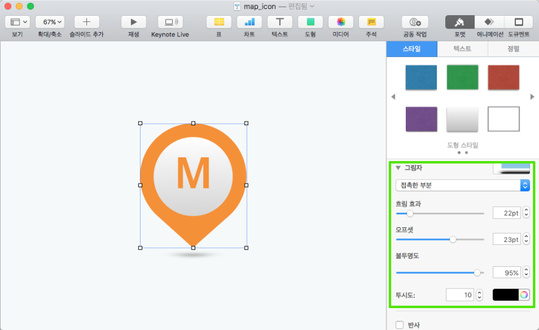Open the 애니메이션 animate inspector
Screen dimensions: 539x330
click(x=490, y=22)
